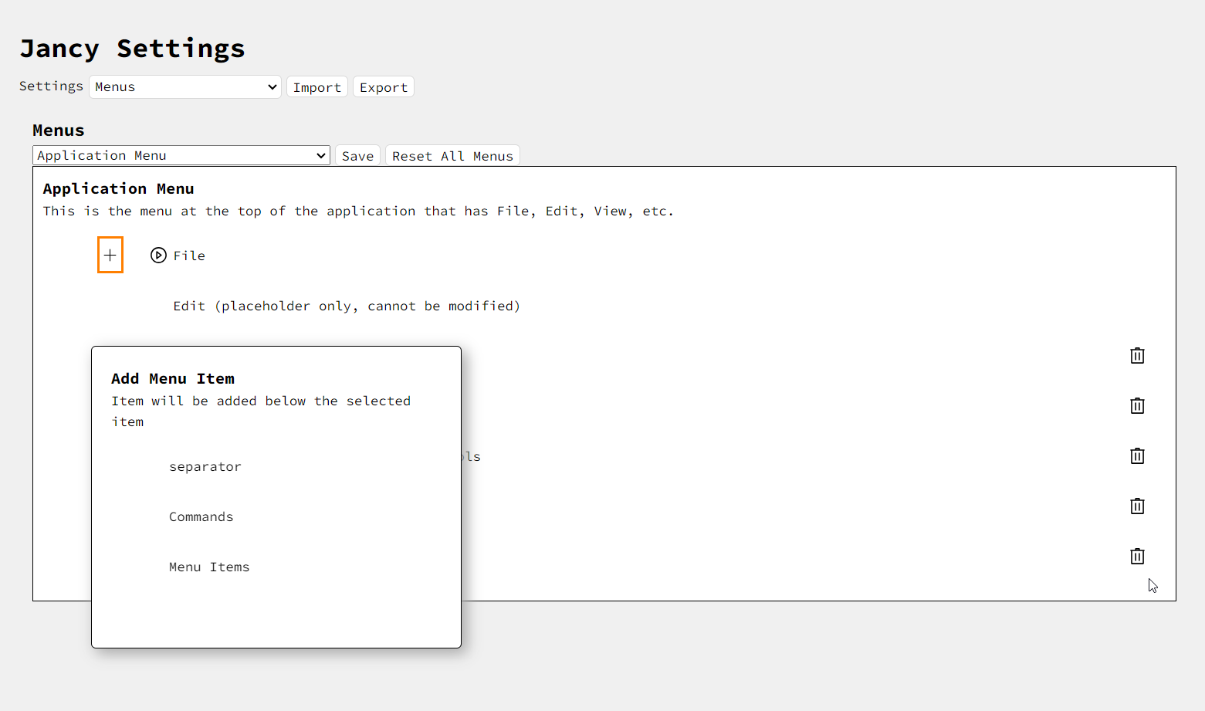Select the Edit placeholder menu row
1205x711 pixels.
(347, 306)
